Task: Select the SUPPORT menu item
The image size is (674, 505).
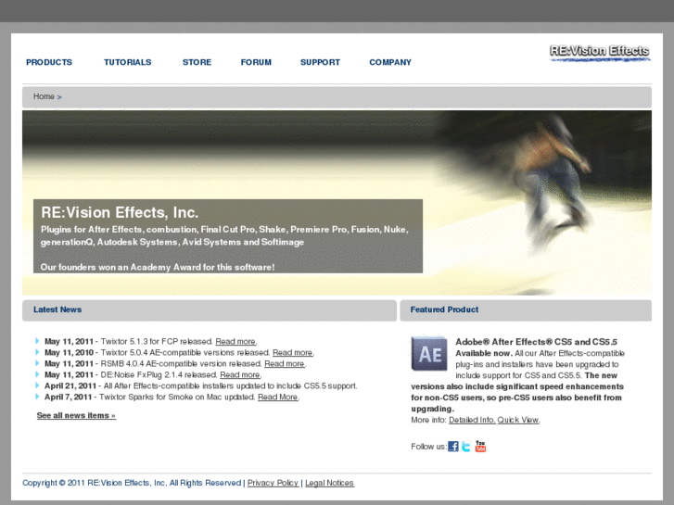Action: pyautogui.click(x=320, y=62)
